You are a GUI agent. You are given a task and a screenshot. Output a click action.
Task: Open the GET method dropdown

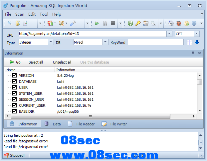pos(197,34)
